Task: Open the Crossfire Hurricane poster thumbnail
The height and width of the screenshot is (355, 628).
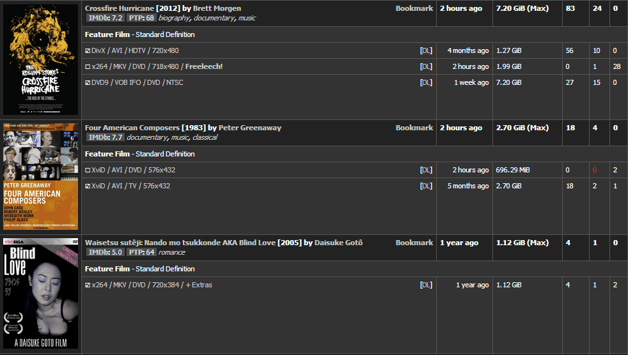Action: point(40,59)
